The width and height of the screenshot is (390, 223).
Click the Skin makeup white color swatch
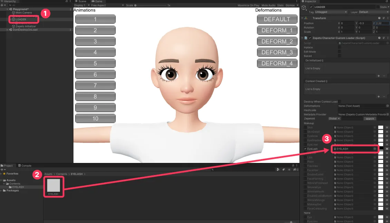tap(381, 127)
